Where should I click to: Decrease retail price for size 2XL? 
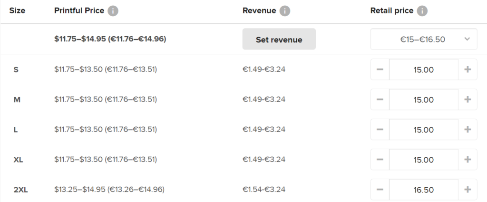[x=380, y=190]
